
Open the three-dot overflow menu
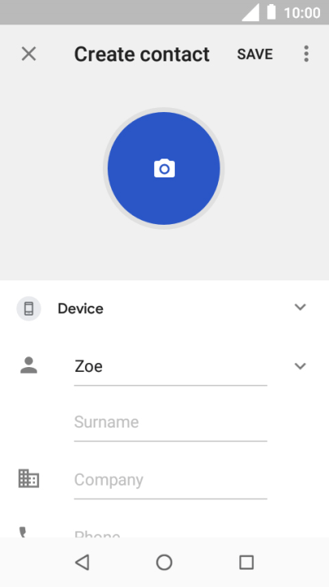tap(306, 54)
